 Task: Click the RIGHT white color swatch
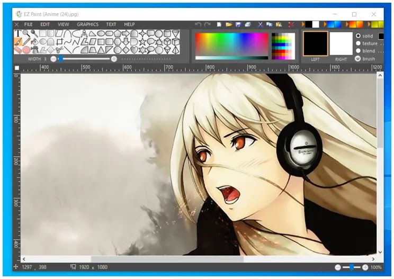[341, 43]
